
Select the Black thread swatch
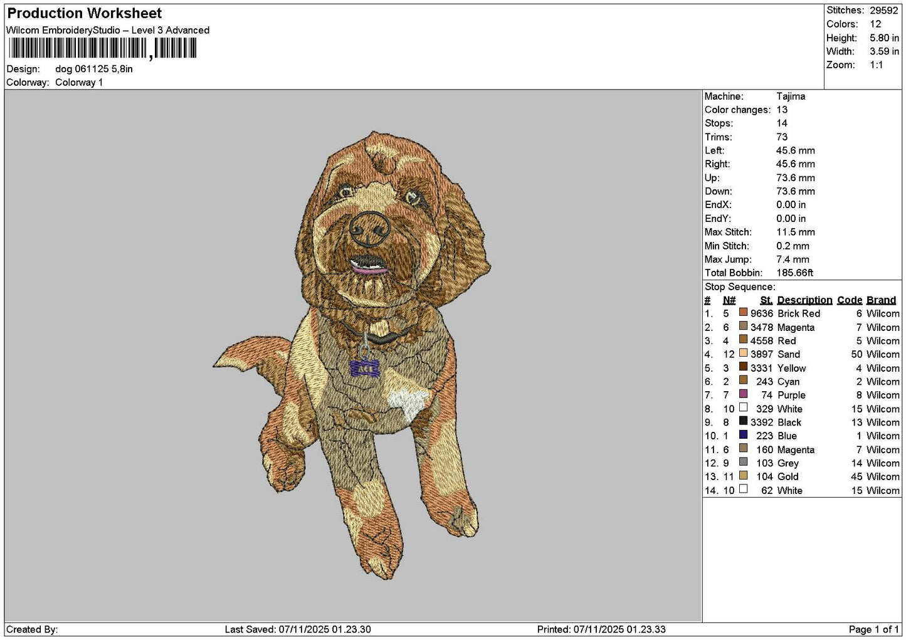tap(743, 421)
